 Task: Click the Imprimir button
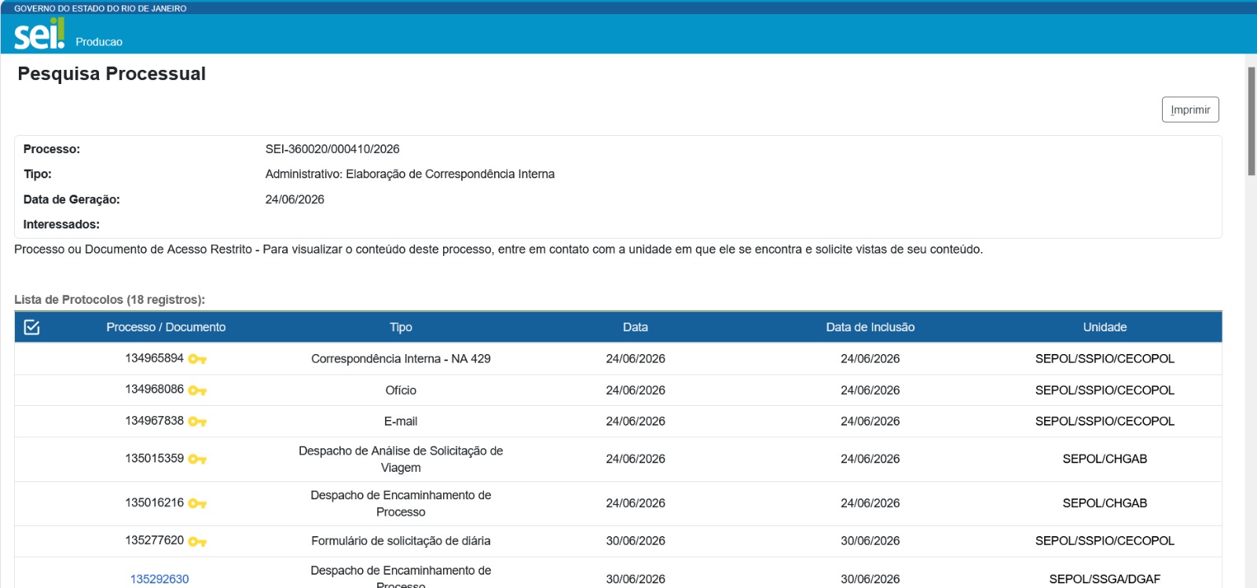pos(1190,110)
